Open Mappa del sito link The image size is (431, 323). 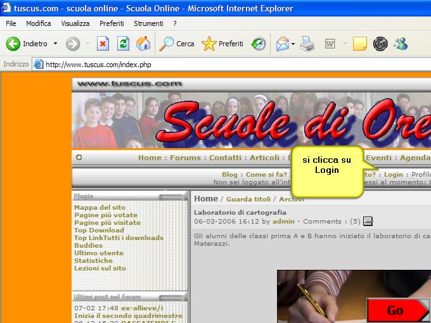tap(100, 207)
